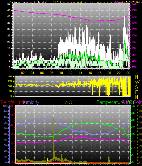
Task: Click 50 on the blue humidity axis
Action: click(5, 134)
